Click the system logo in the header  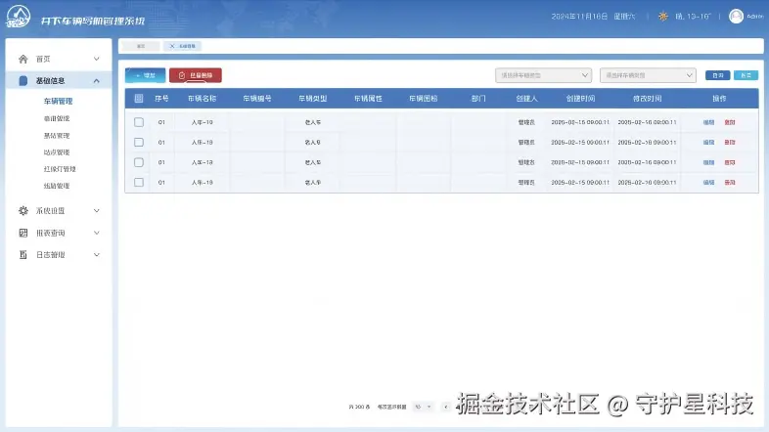point(19,17)
